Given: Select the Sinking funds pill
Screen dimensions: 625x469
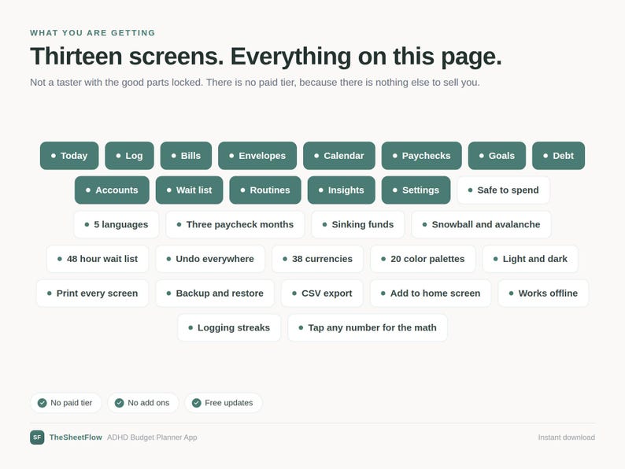Looking at the screenshot, I should click(x=358, y=224).
